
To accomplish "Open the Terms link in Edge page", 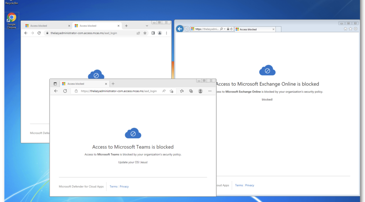I will tap(114, 187).
